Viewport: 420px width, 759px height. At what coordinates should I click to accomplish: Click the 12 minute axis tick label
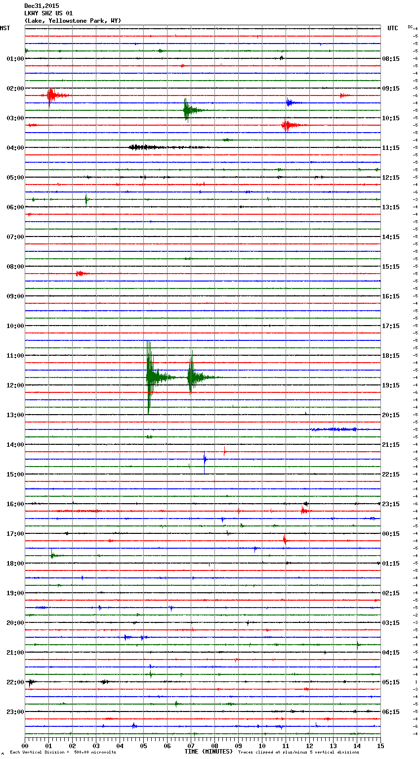point(309,746)
